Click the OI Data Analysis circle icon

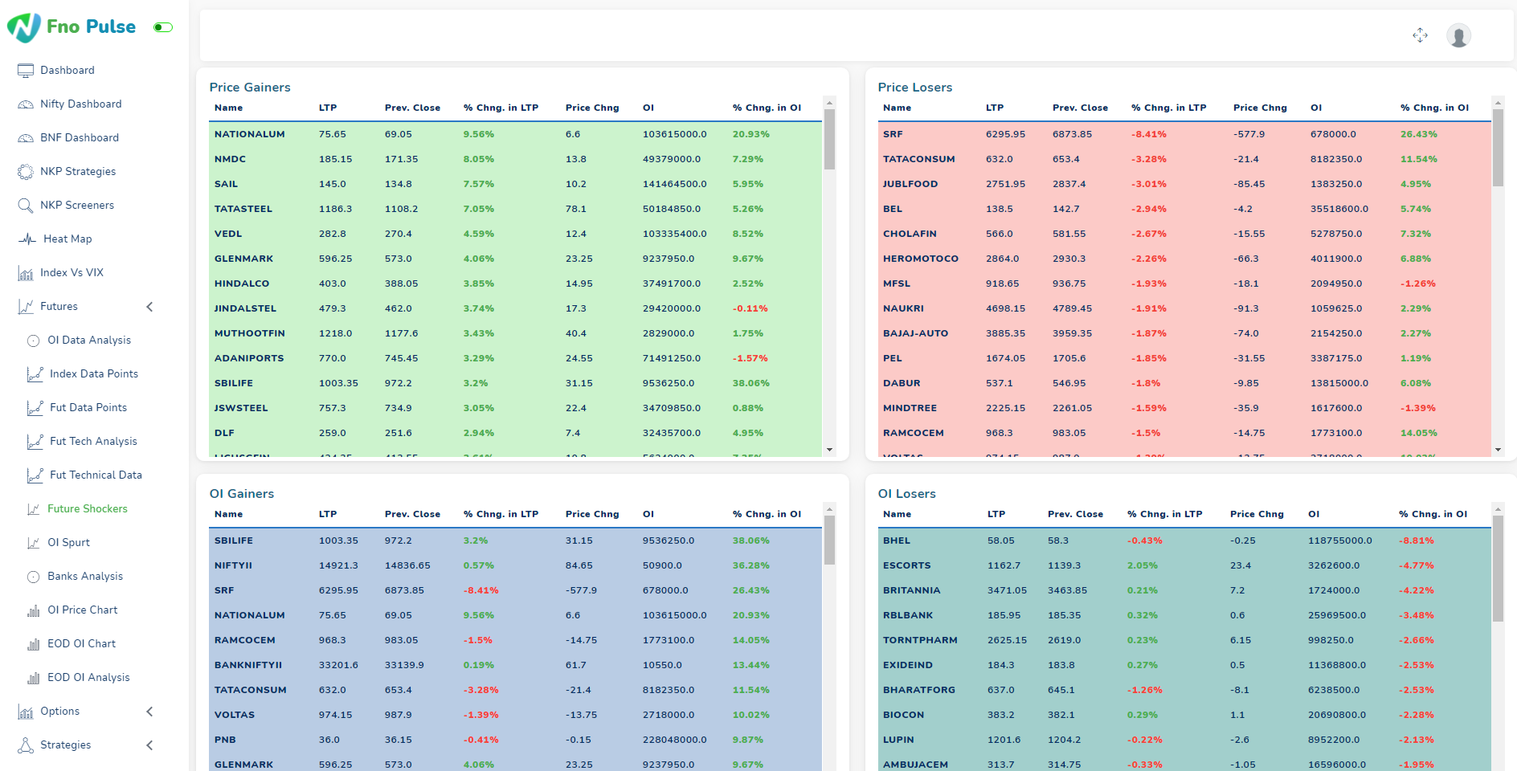(x=33, y=341)
